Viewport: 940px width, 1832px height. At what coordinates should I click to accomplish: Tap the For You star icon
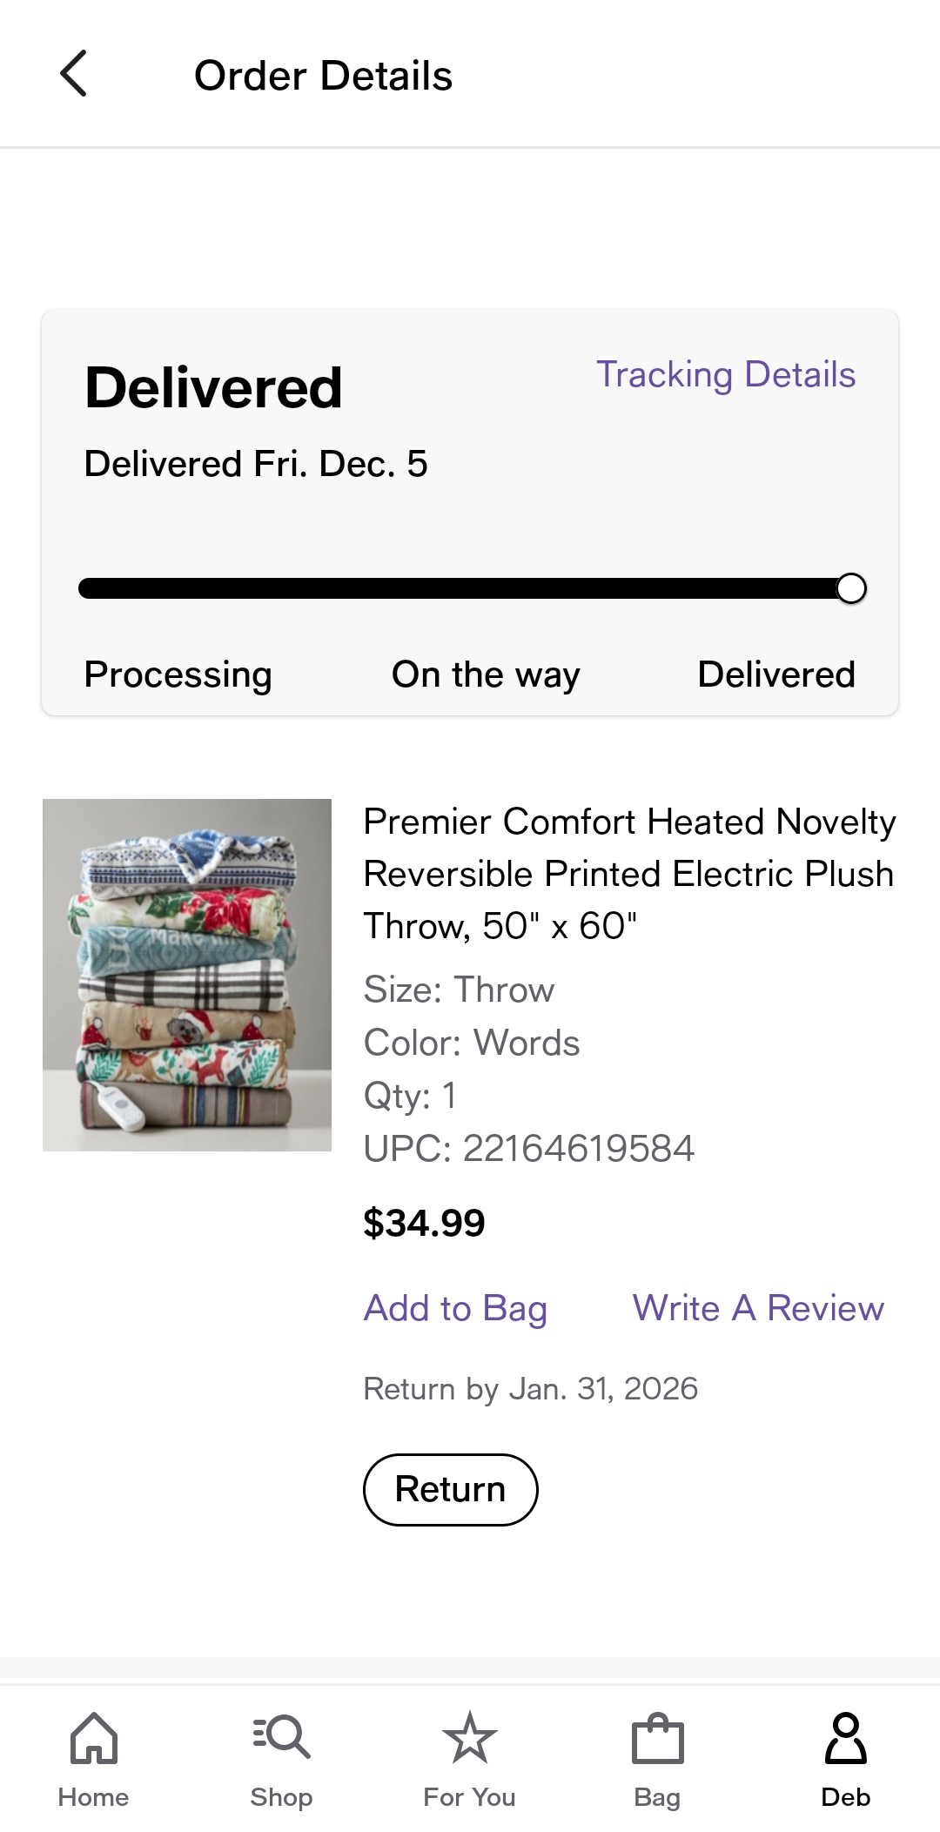click(469, 1738)
